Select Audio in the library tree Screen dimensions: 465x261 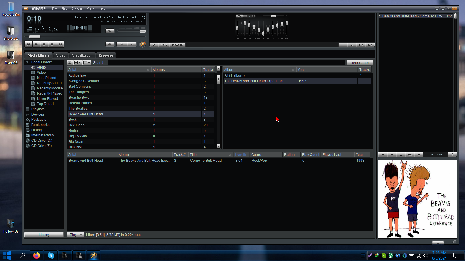coord(41,67)
